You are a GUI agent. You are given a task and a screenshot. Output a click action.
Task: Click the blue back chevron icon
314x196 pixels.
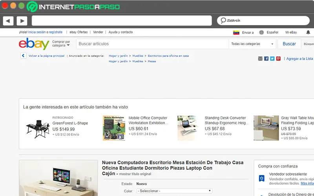23,56
